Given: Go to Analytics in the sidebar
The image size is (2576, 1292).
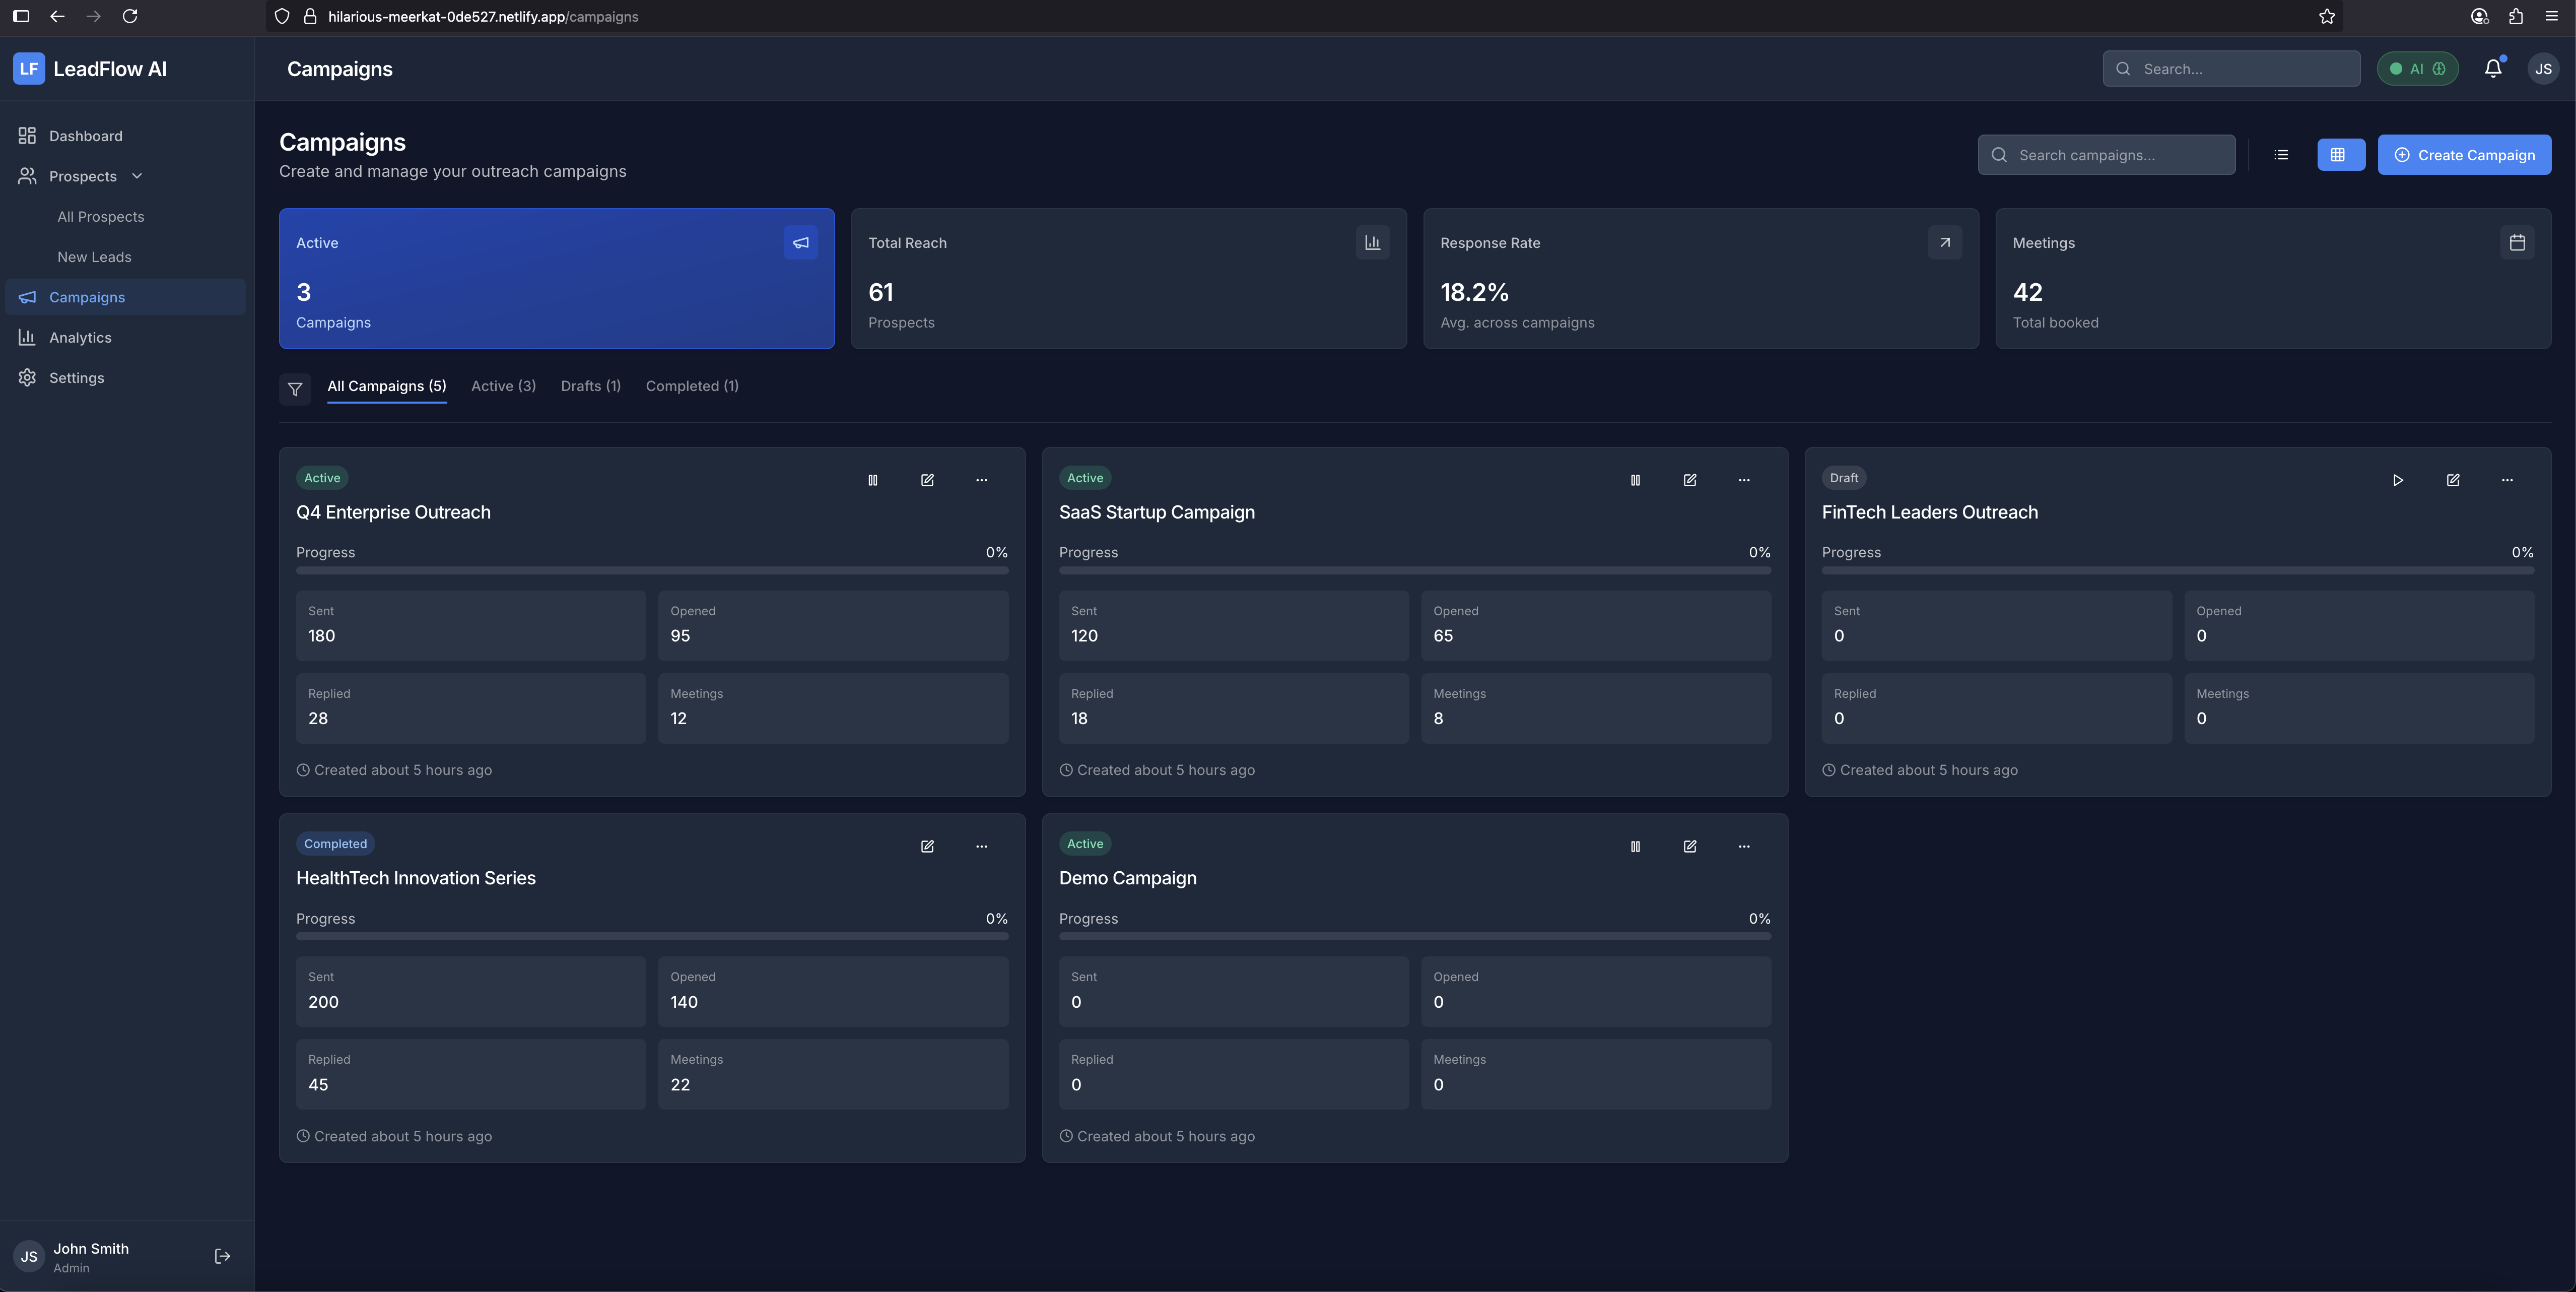Looking at the screenshot, I should tap(80, 338).
